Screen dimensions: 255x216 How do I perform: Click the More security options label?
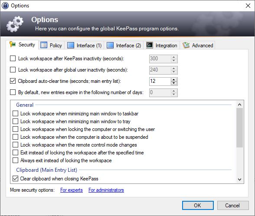point(33,190)
